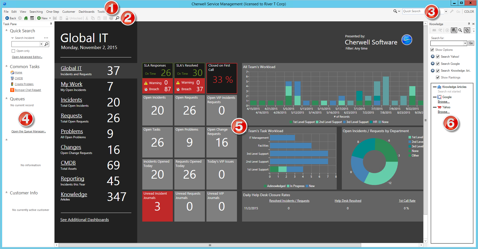Open the New button dropdown arrow
Screen dimensions: 478x249
[50, 18]
